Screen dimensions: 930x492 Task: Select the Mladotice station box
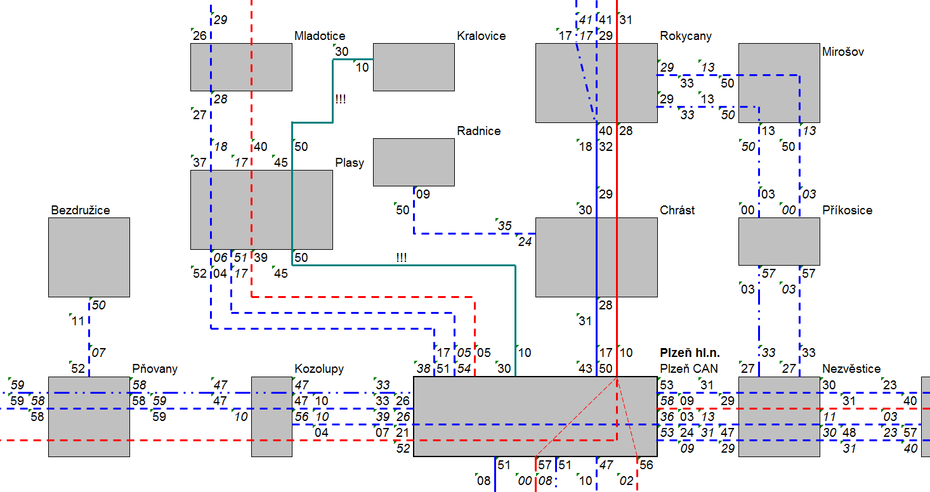tap(241, 67)
